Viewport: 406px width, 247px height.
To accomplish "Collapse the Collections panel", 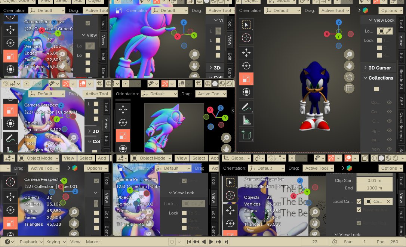I will (378, 78).
